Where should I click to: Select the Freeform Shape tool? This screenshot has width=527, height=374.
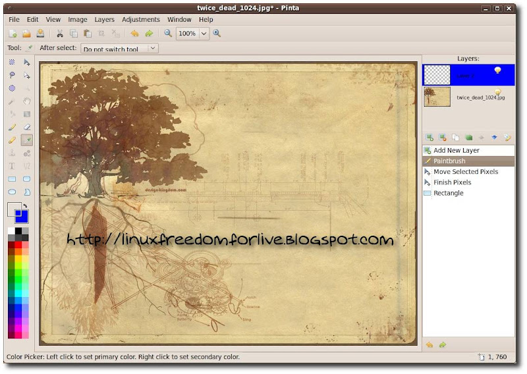[x=27, y=192]
